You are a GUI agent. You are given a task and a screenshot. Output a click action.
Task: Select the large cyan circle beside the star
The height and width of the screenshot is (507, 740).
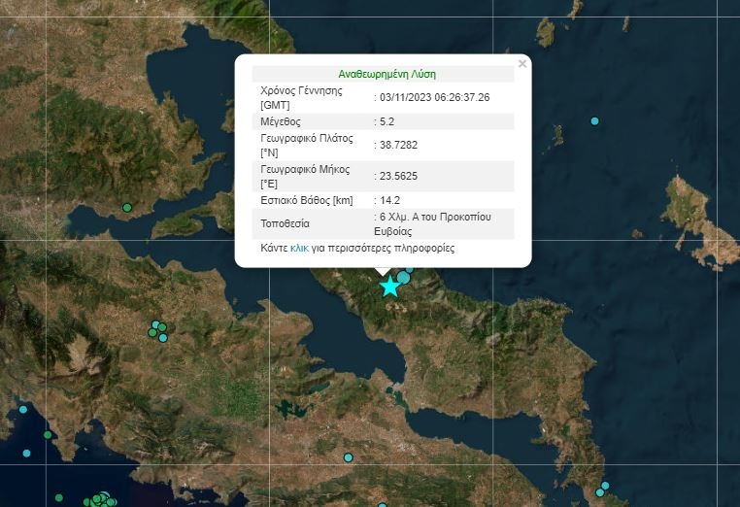[x=403, y=279]
